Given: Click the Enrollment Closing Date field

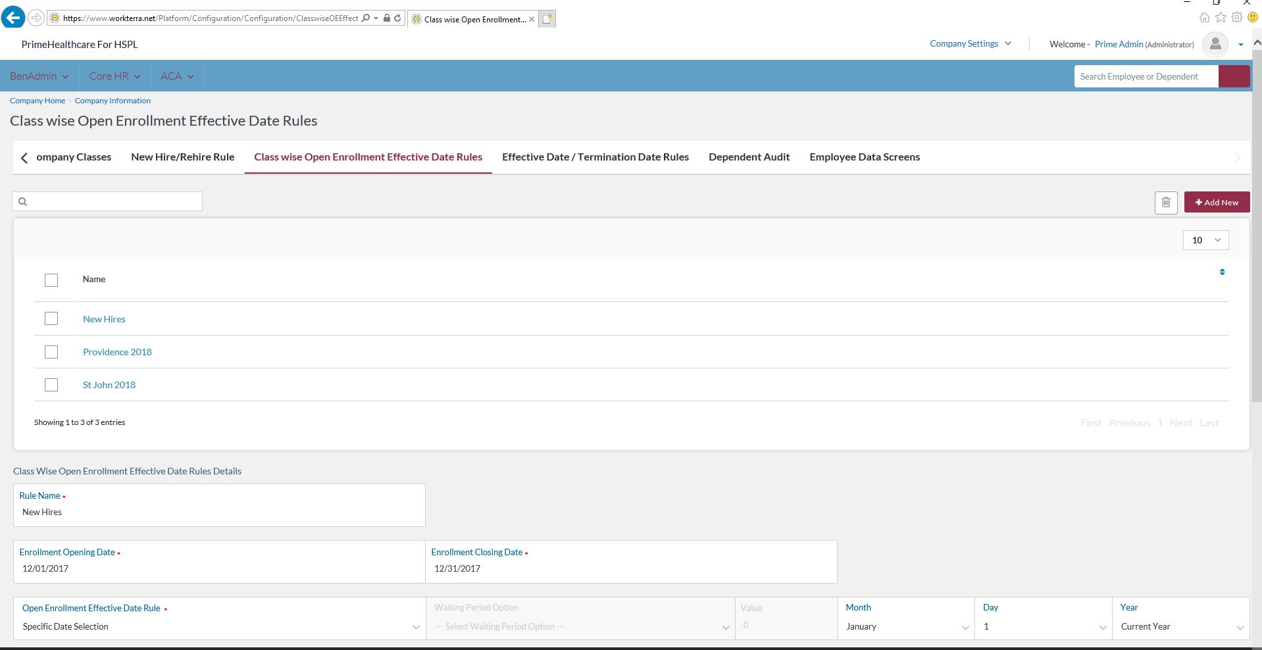Looking at the screenshot, I should pos(630,568).
